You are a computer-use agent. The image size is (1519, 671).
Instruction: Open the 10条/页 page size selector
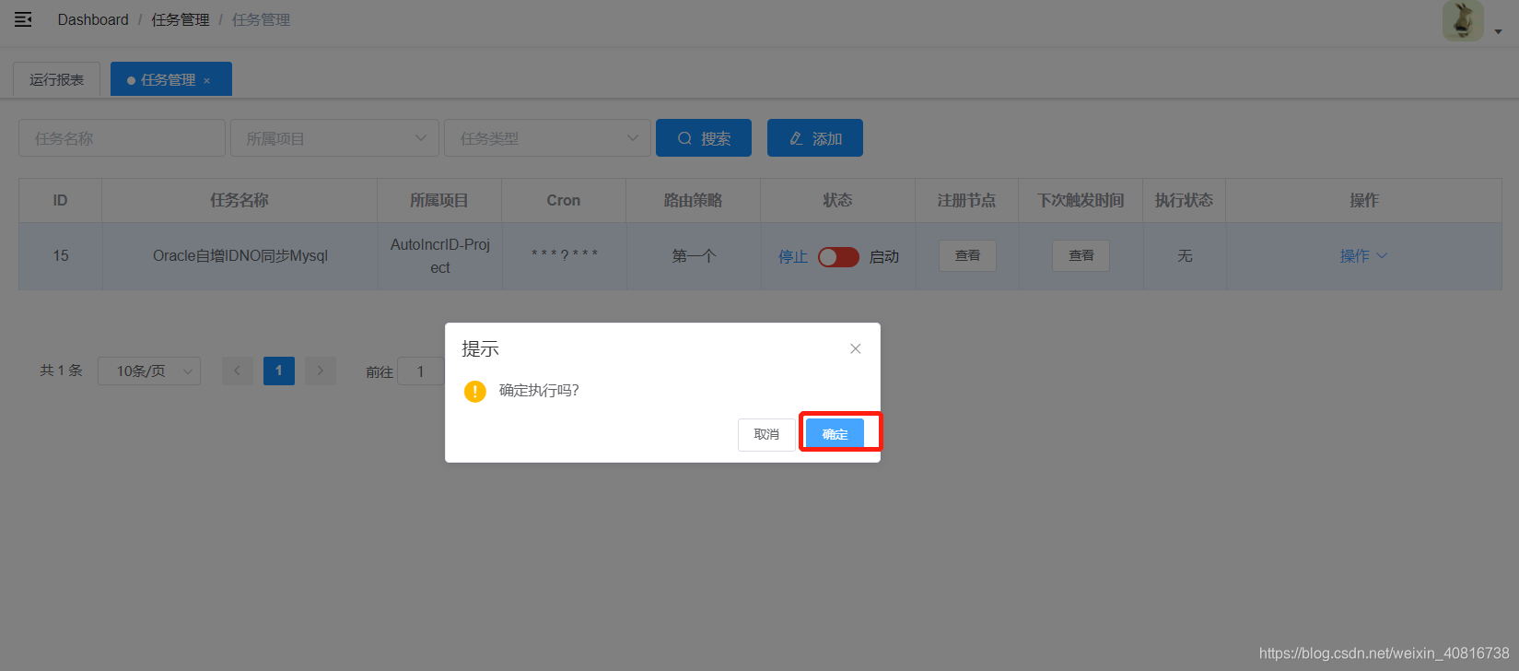point(149,371)
